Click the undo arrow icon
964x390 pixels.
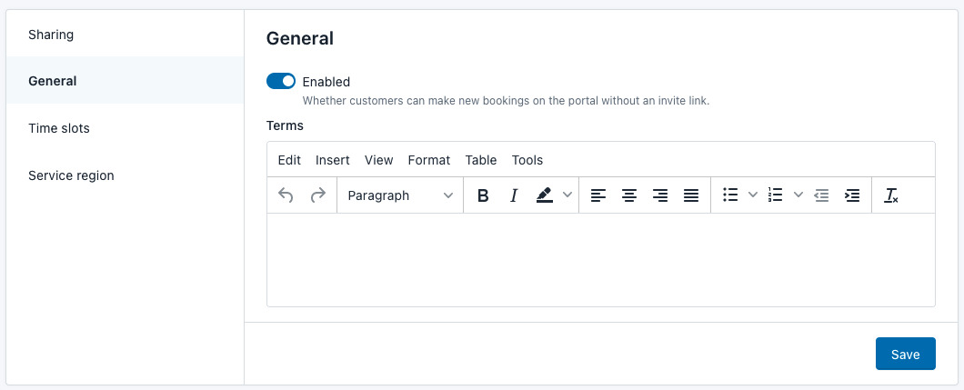point(286,195)
